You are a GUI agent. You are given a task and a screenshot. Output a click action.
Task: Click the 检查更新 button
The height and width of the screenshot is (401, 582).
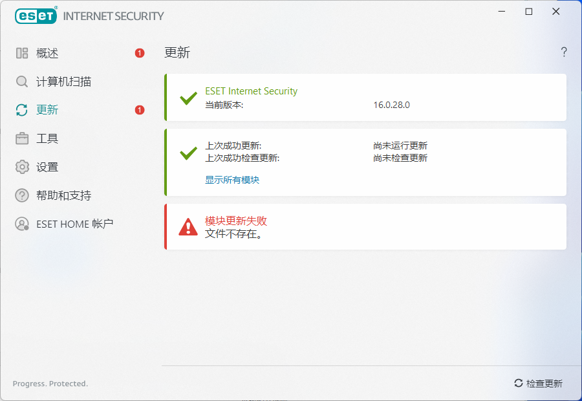click(538, 384)
